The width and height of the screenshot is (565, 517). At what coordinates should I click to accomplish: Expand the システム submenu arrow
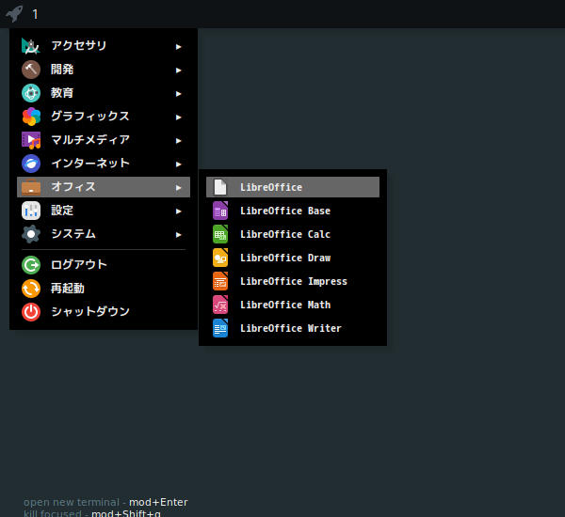pyautogui.click(x=178, y=235)
